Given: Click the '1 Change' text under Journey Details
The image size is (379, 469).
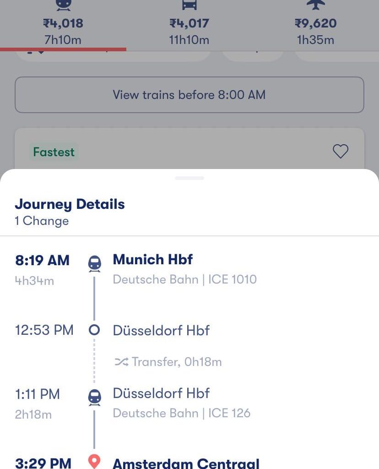Looking at the screenshot, I should tap(42, 221).
